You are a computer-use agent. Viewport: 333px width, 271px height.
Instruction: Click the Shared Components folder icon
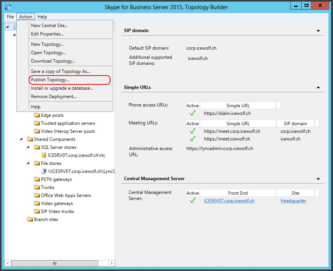tap(30, 139)
